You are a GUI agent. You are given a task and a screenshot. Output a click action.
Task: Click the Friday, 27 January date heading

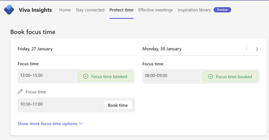35,49
